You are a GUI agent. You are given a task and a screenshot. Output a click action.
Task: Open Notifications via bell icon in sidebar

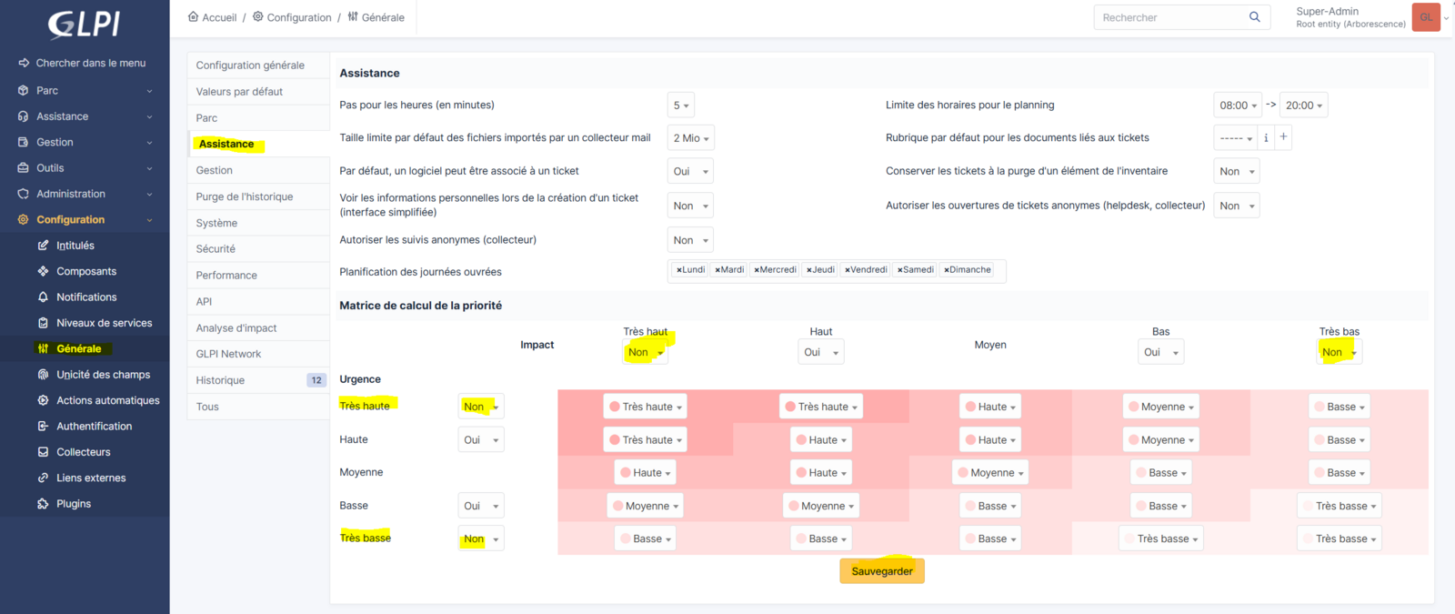(x=43, y=297)
